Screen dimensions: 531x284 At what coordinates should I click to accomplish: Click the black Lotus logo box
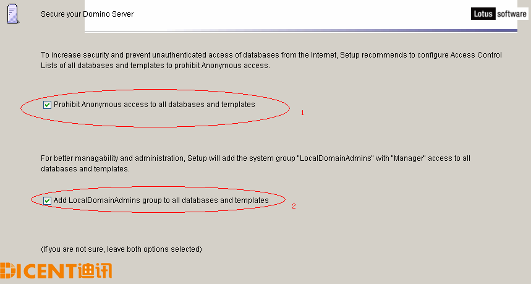pos(483,14)
